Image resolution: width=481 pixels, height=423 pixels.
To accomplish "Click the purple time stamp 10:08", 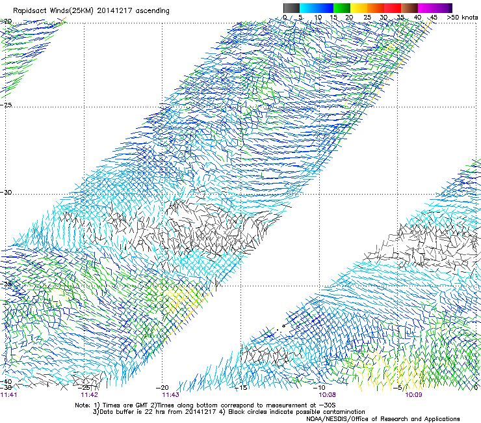I will [327, 395].
